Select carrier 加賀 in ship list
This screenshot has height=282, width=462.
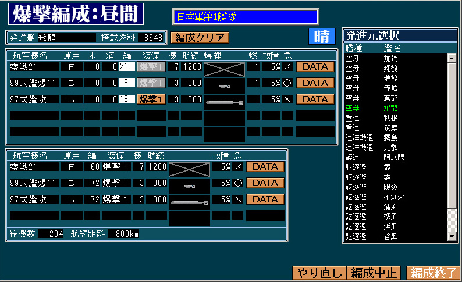click(396, 59)
